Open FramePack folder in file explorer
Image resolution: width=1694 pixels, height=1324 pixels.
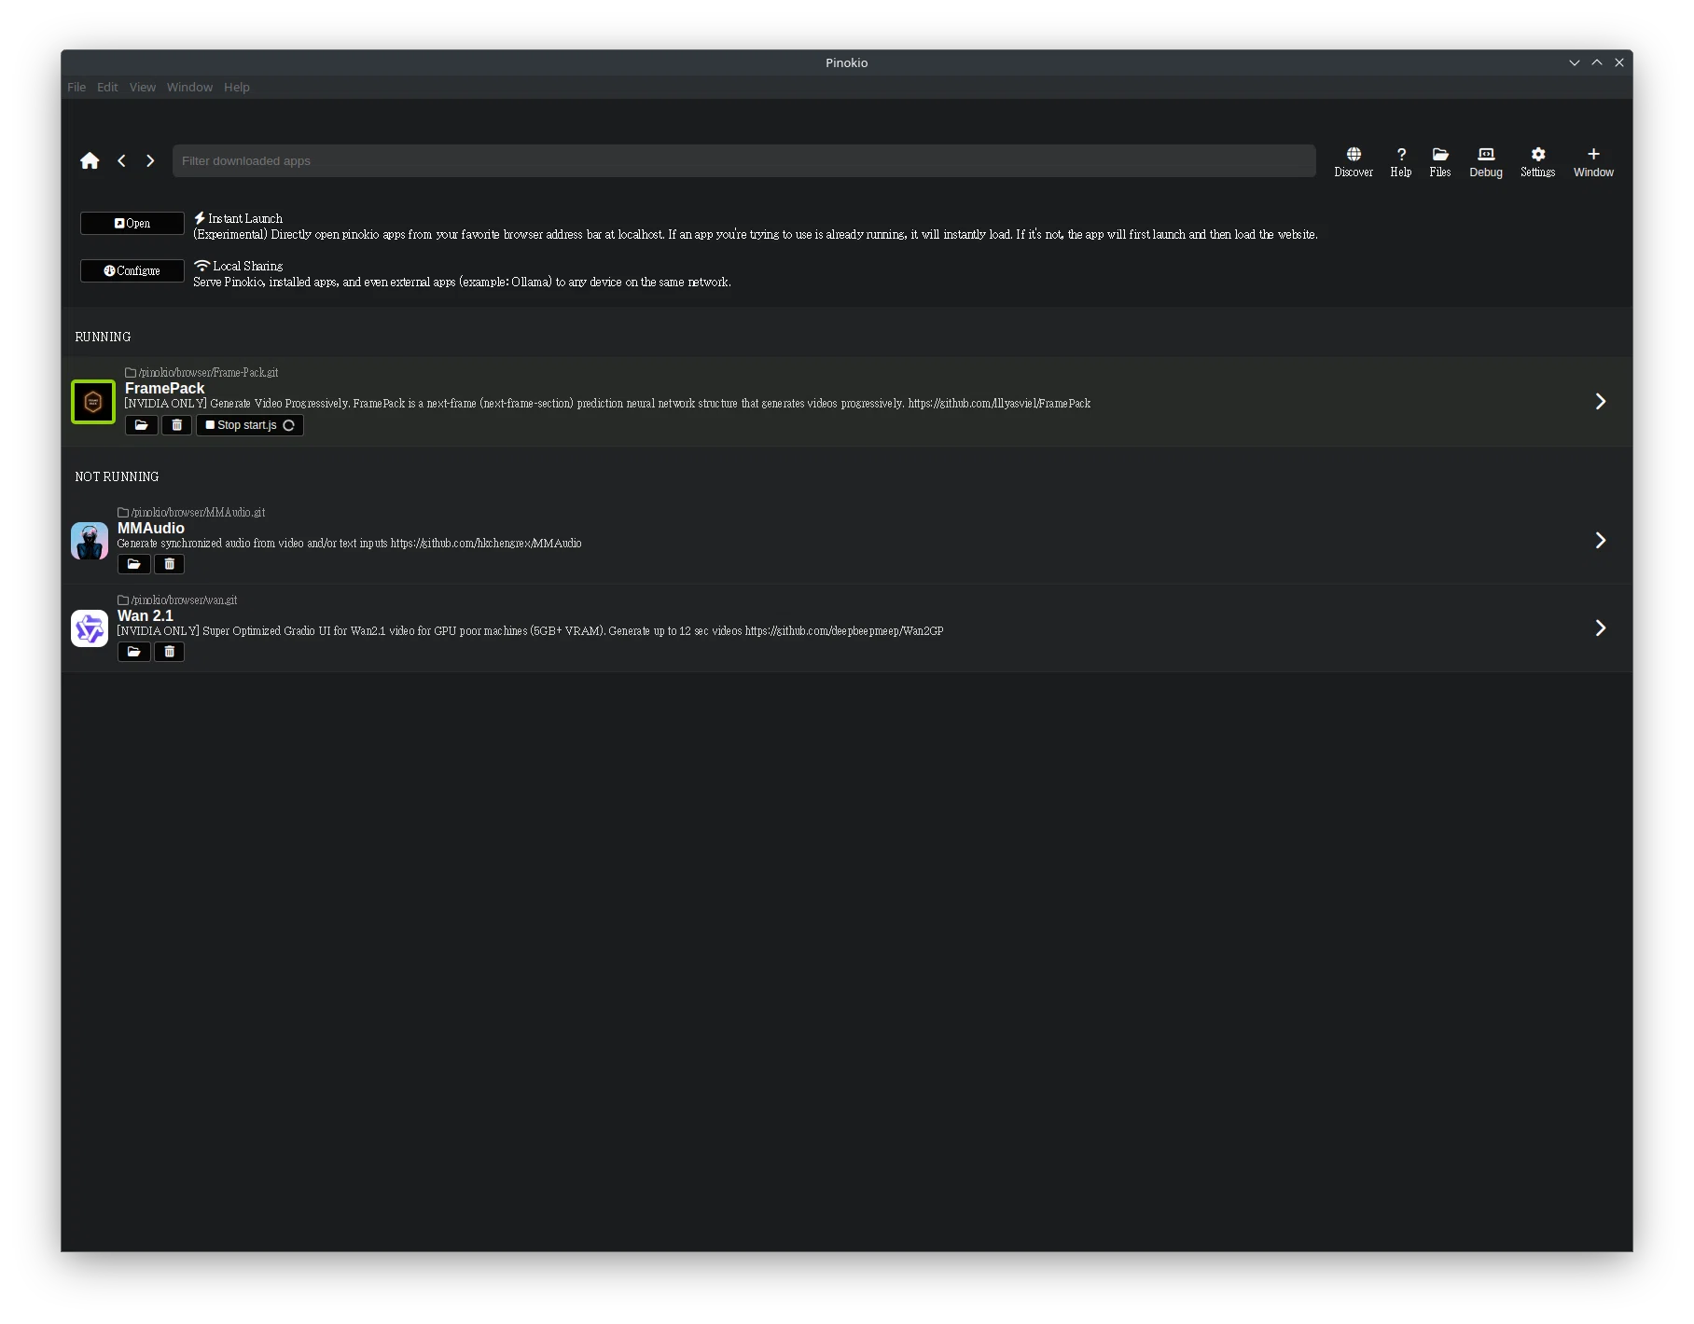pos(141,425)
